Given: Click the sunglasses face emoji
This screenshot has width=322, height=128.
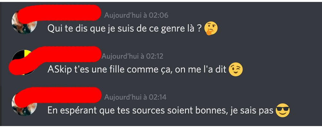Looking at the screenshot, I should [x=283, y=111].
